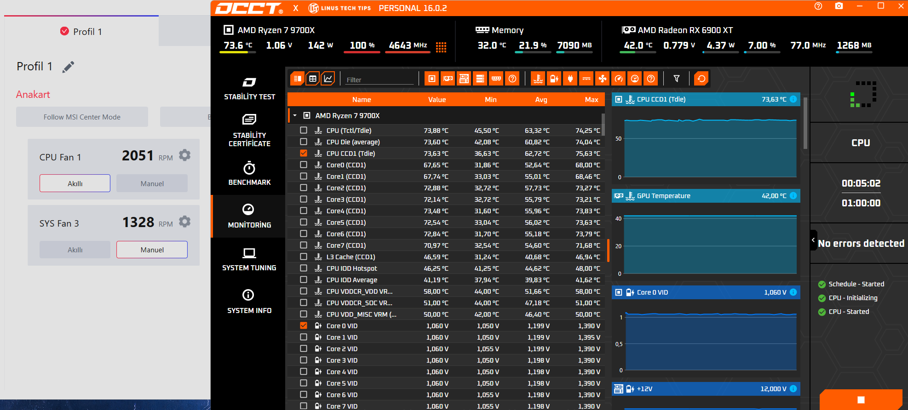Image resolution: width=908 pixels, height=410 pixels.
Task: Sort the sensor table by Name column
Action: pos(362,99)
